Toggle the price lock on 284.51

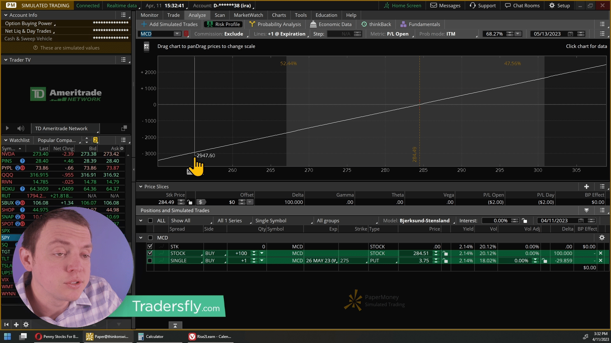[x=445, y=253]
